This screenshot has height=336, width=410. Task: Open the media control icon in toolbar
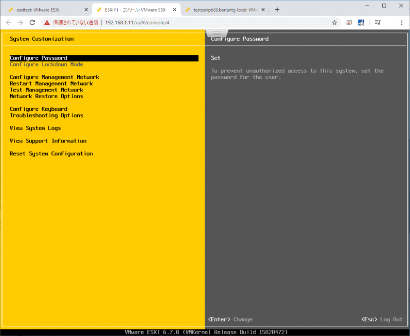pos(378,23)
